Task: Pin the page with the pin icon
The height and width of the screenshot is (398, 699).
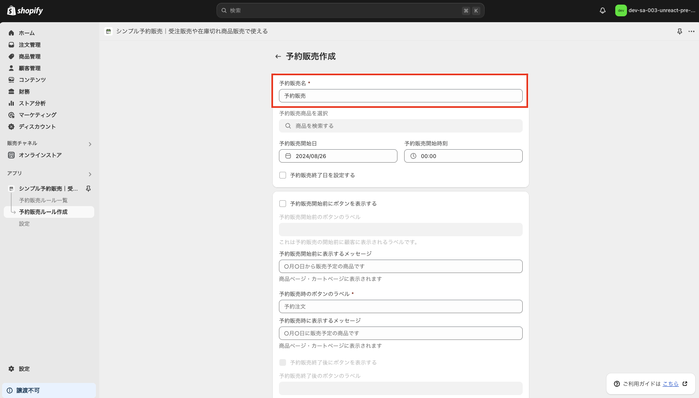Action: (679, 31)
